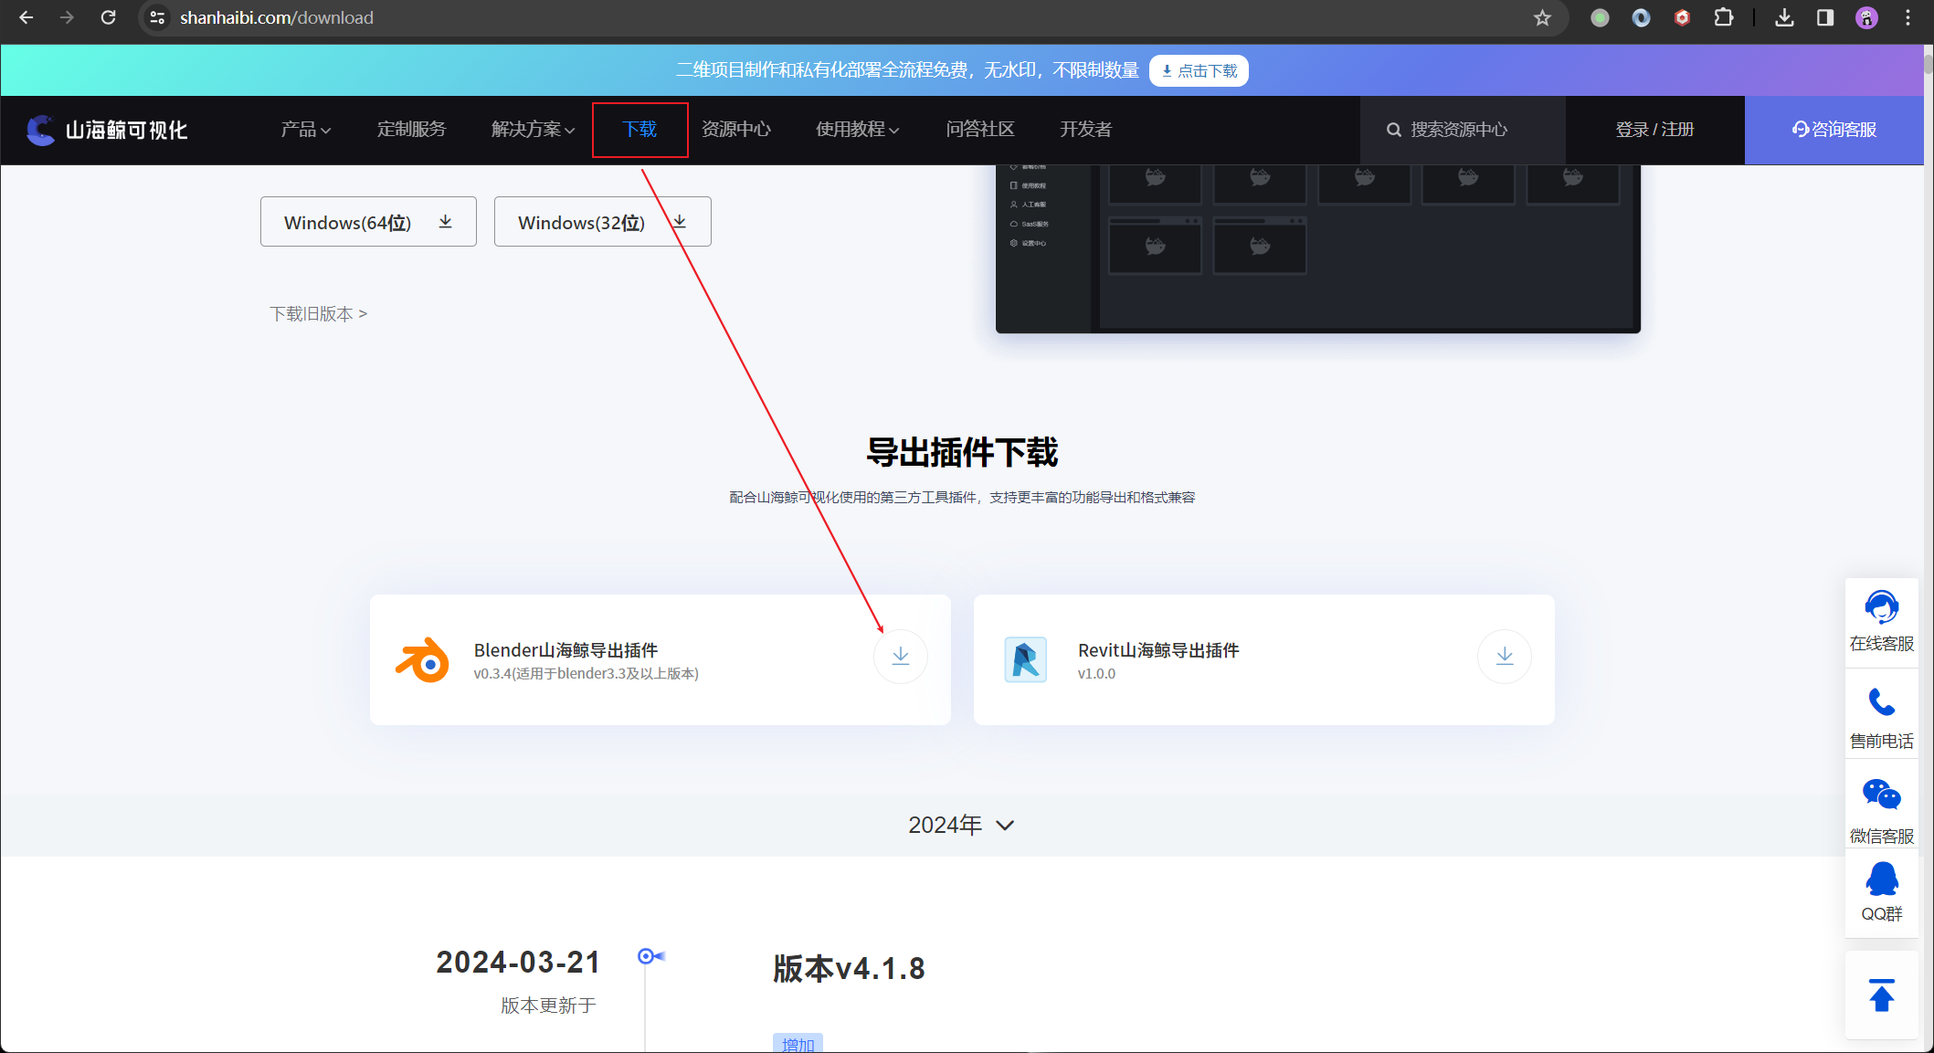Open the online customer service icon (在线客服)
1934x1053 pixels.
pos(1881,608)
